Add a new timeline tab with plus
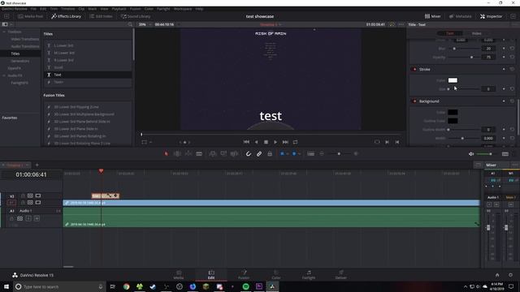Viewport: 520px width, 292px height. coord(37,165)
